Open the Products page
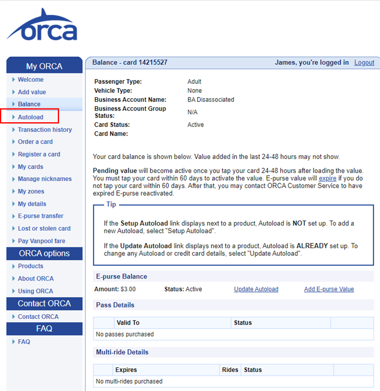 click(31, 266)
